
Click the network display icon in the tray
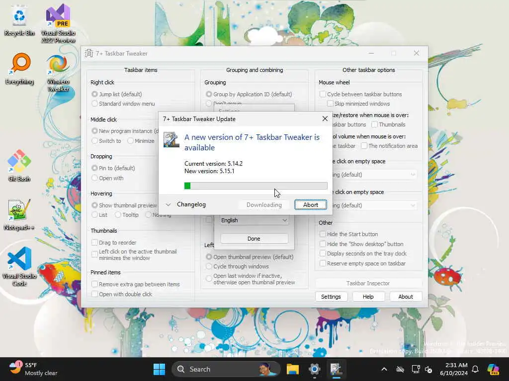pos(415,369)
